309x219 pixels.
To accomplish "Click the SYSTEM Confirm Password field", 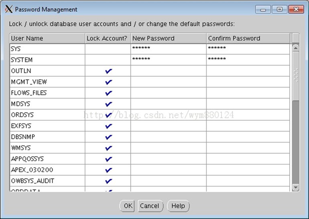I will [x=248, y=60].
